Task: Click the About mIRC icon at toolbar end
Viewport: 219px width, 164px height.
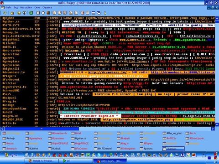Action: coord(105,13)
